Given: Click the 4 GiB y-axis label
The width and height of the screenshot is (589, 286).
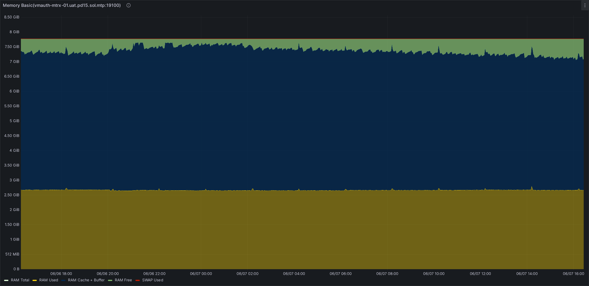Looking at the screenshot, I should click(x=15, y=150).
